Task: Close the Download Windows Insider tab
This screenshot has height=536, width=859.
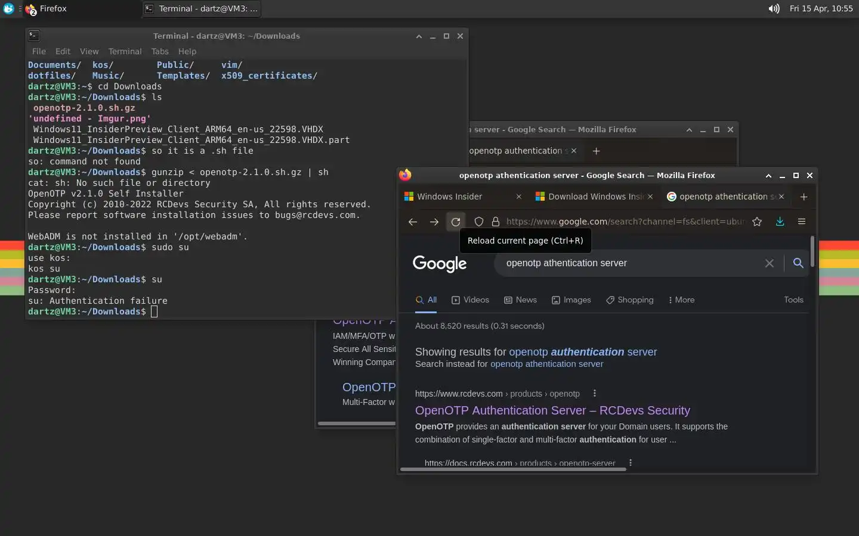Action: click(x=650, y=197)
